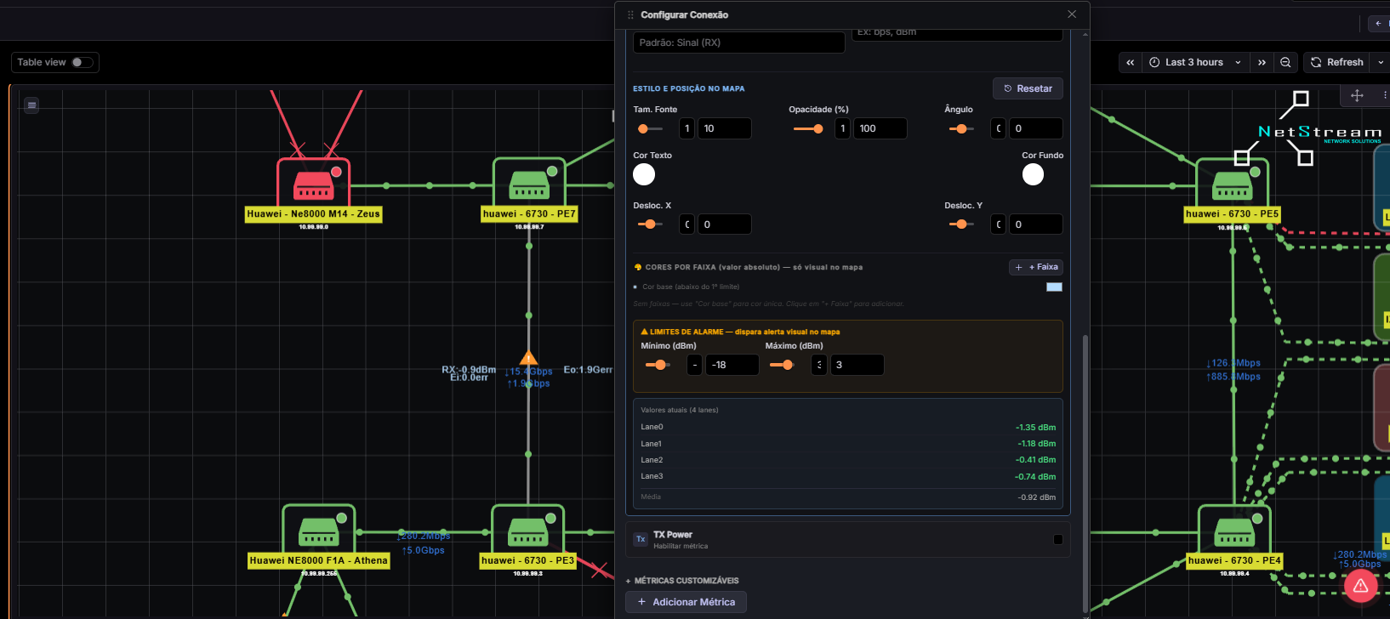This screenshot has width=1390, height=619.
Task: Open the panel three-dot options menu
Action: point(1385,95)
